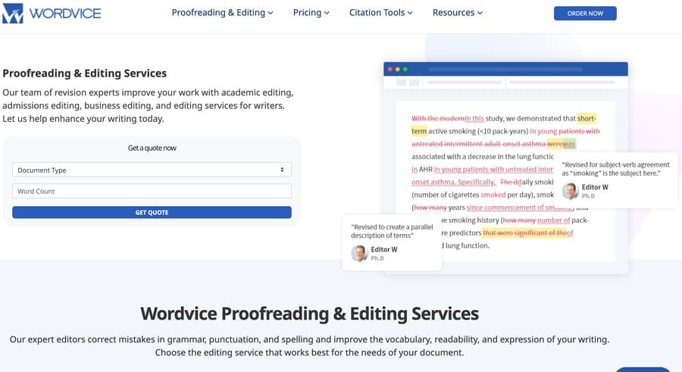This screenshot has height=372, width=682.
Task: Expand the Resources dropdown
Action: point(458,13)
